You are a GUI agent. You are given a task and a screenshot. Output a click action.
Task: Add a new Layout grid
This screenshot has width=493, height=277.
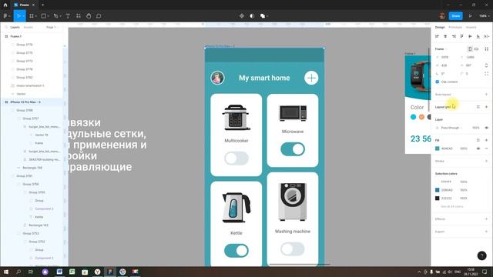tap(486, 107)
